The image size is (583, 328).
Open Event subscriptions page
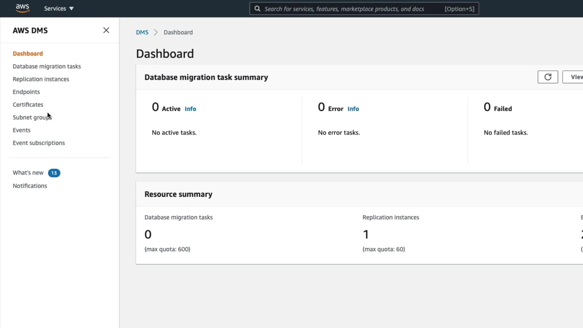(x=39, y=143)
